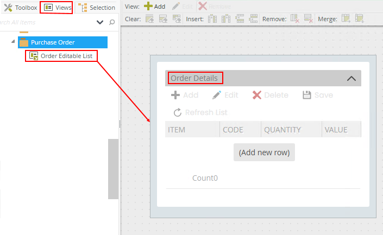Click the Merge right icon
Image resolution: width=383 pixels, height=235 pixels.
[346, 19]
